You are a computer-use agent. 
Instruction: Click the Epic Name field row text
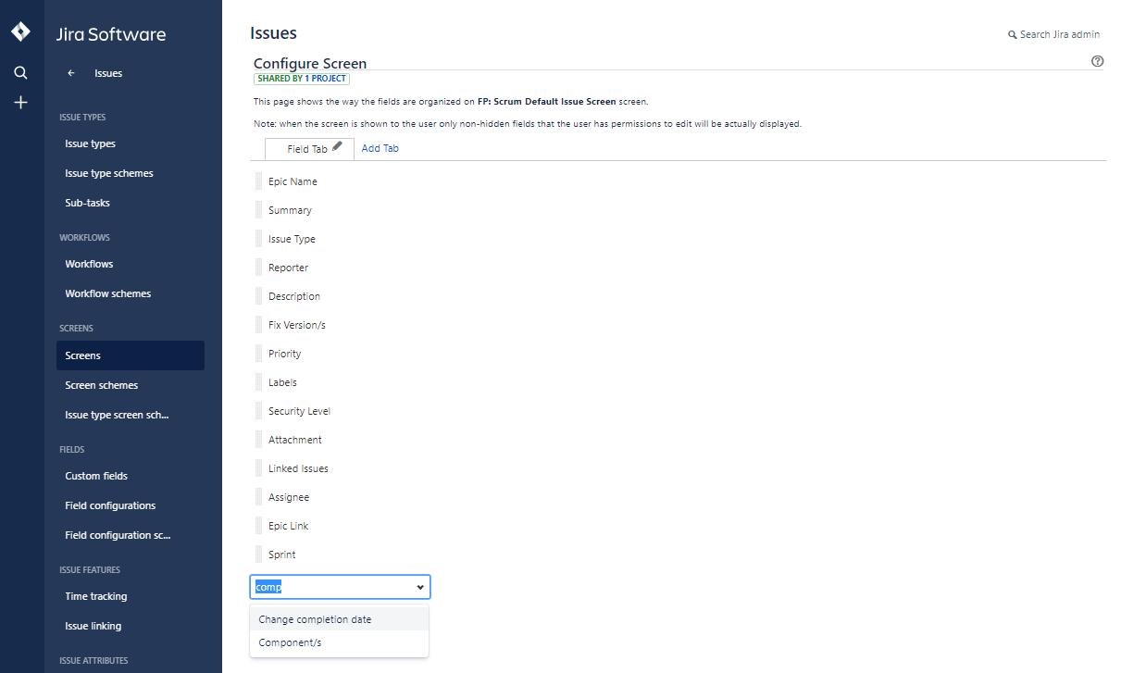[x=293, y=181]
